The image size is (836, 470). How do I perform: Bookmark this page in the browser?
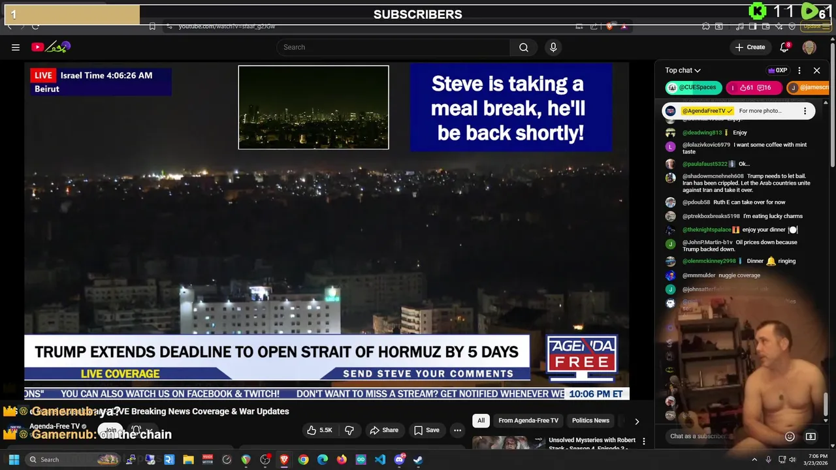(x=152, y=26)
